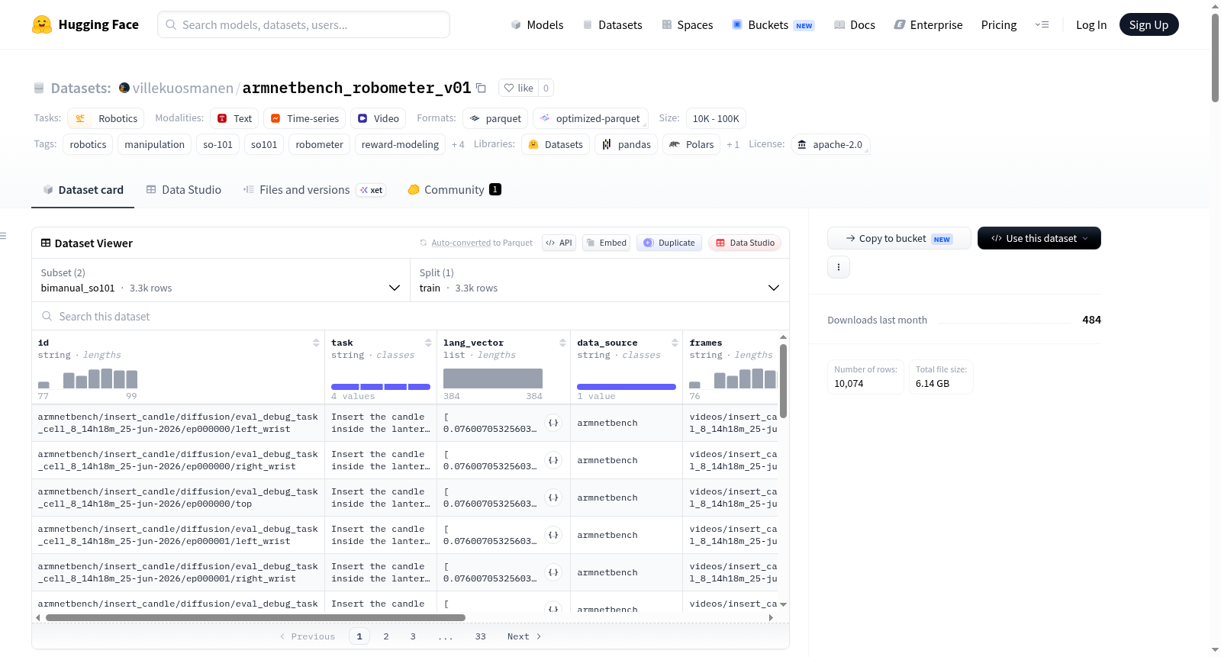The height and width of the screenshot is (657, 1221).
Task: Go to Models in the navigation
Action: pyautogui.click(x=536, y=24)
